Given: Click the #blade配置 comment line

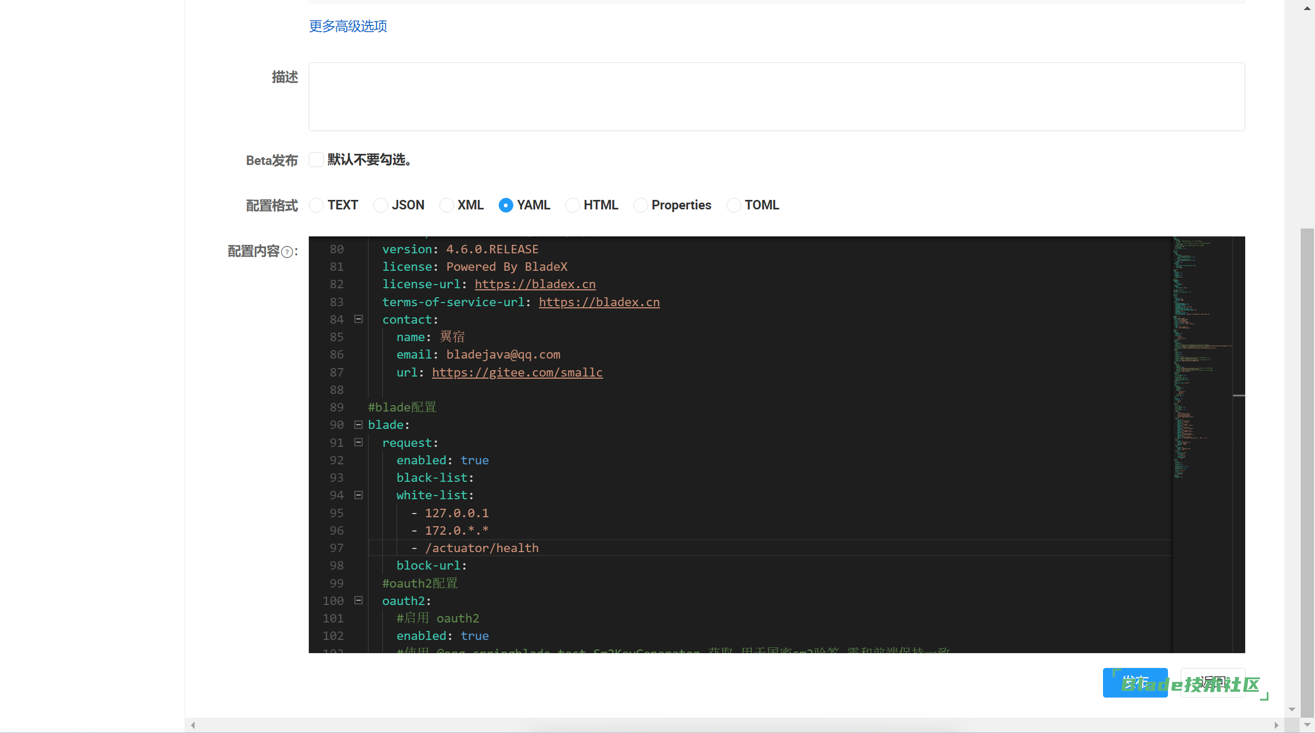Looking at the screenshot, I should 402,407.
